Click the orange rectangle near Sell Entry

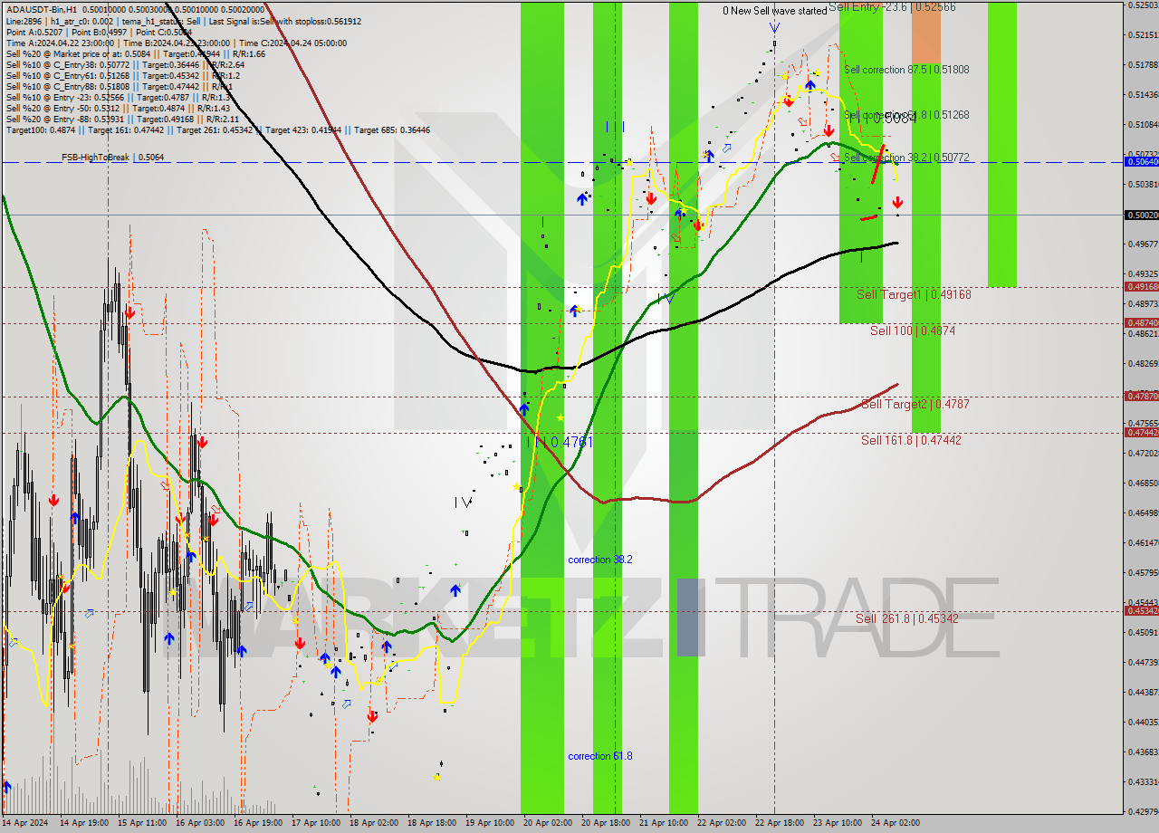pyautogui.click(x=925, y=32)
